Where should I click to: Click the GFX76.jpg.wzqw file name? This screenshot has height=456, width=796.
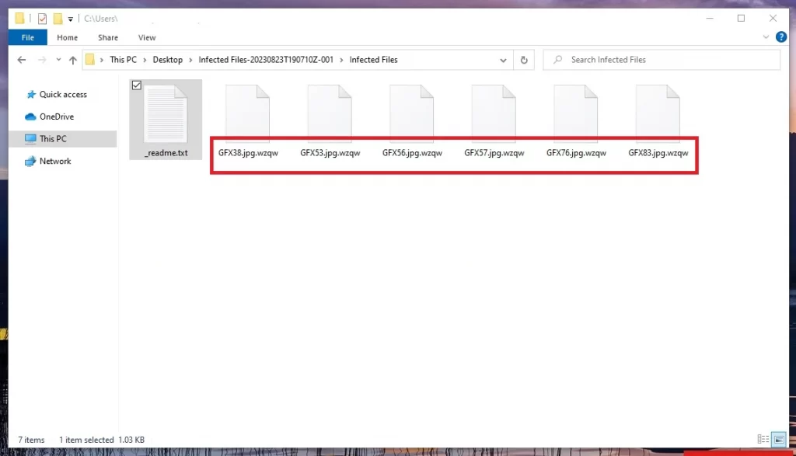576,153
